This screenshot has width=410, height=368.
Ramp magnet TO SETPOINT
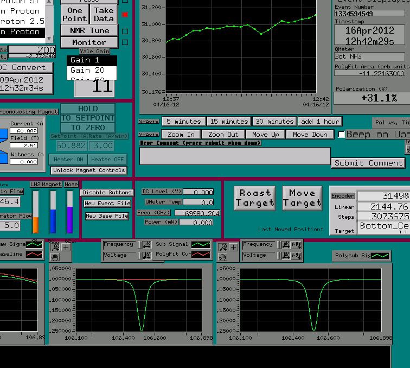[88, 118]
